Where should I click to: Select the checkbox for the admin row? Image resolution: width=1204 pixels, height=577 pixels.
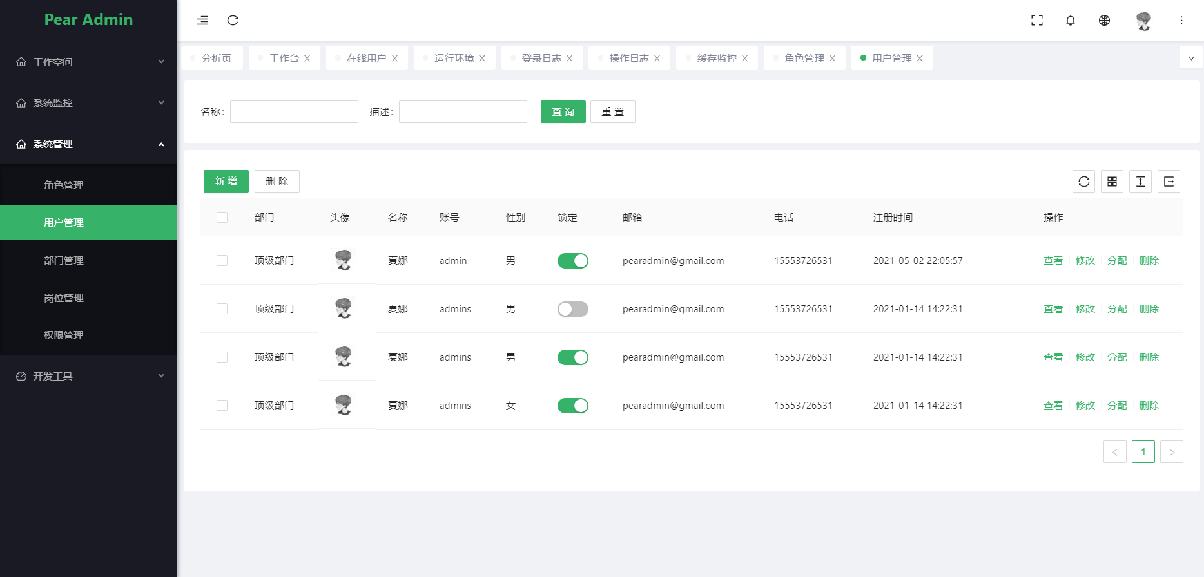(222, 261)
